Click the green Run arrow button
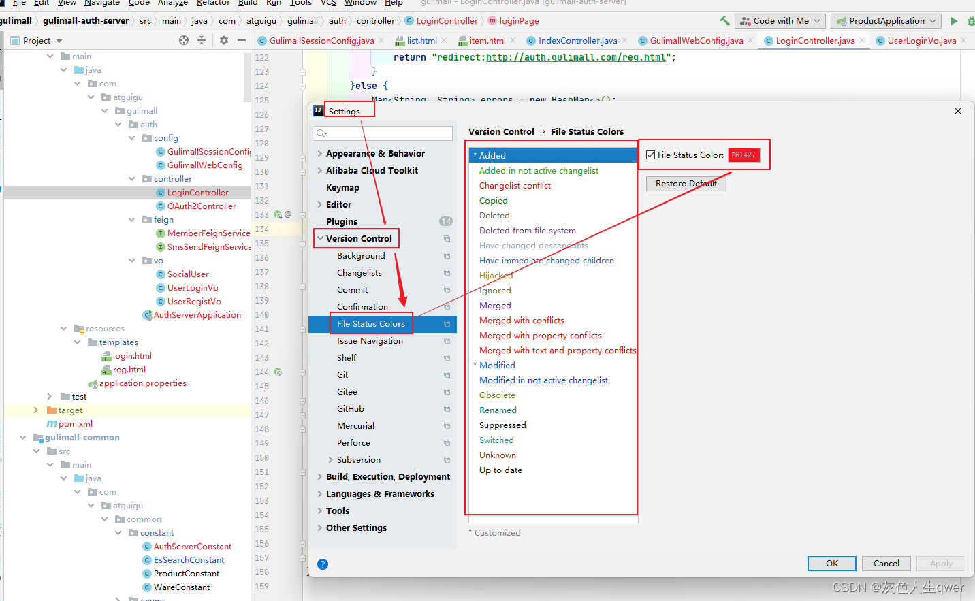975x601 pixels. click(954, 21)
